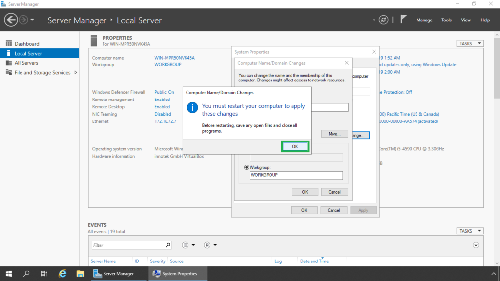Screen dimensions: 500x281
Task: Open the Windows Start menu
Action: 9,274
